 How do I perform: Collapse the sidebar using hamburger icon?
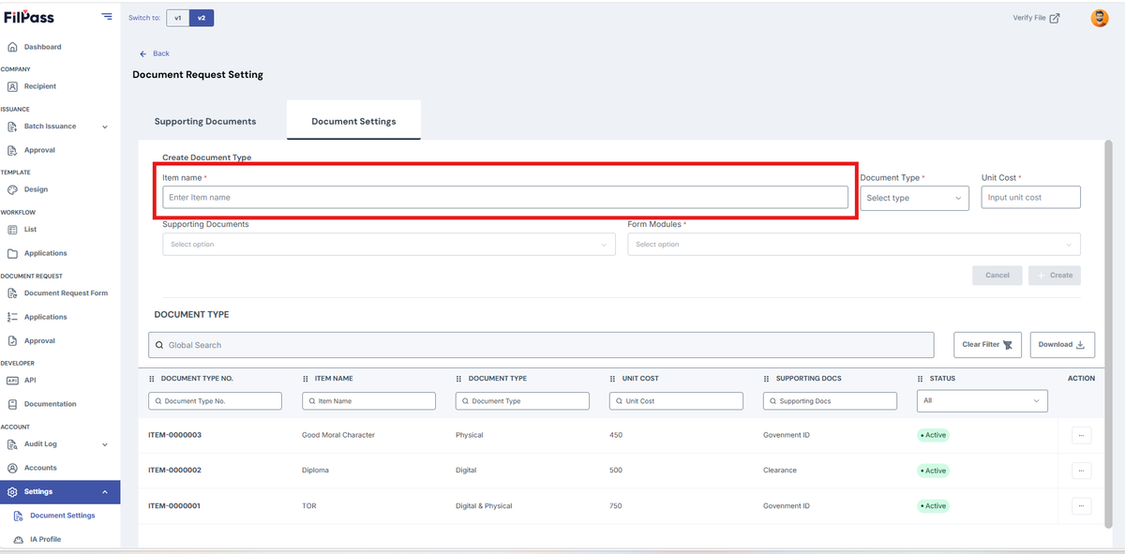[107, 17]
